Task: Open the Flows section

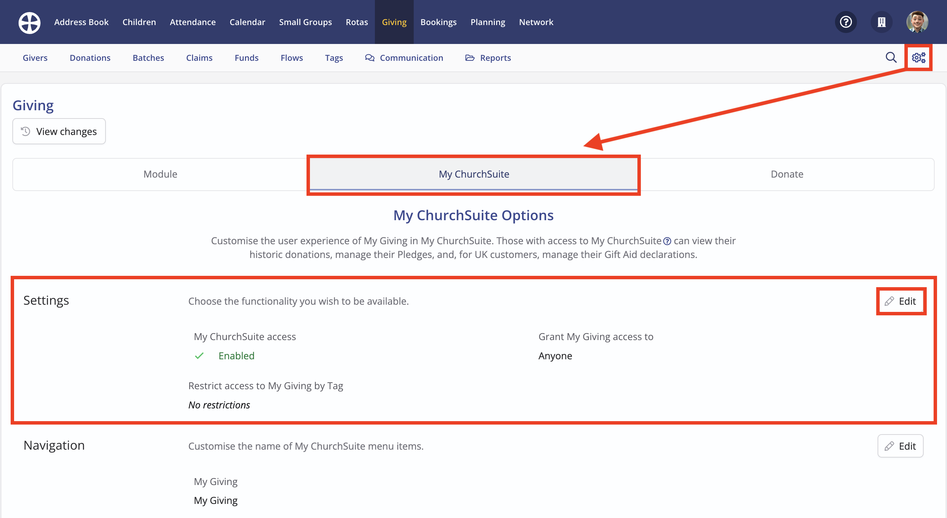Action: (x=291, y=58)
